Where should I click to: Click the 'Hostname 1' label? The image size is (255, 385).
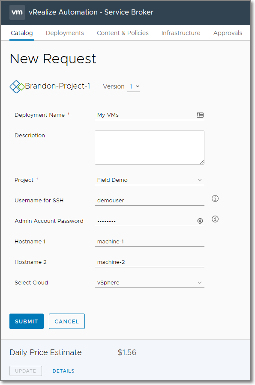(x=30, y=242)
